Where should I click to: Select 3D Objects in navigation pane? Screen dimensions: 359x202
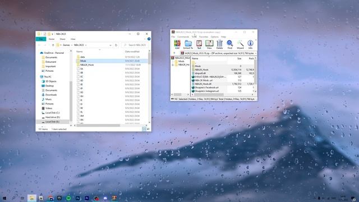coord(51,81)
